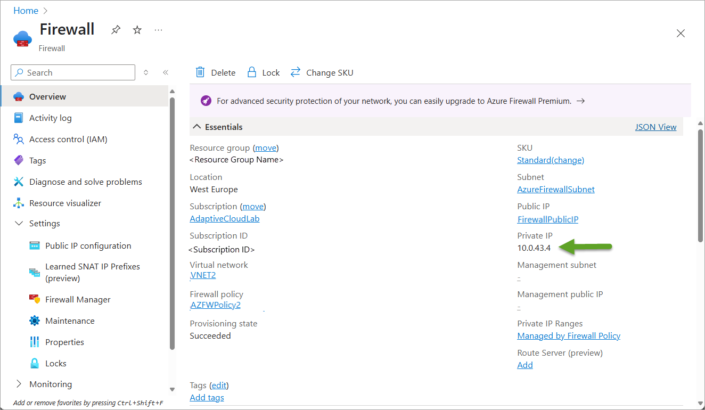Click move link next to Subscription
705x410 pixels.
point(253,206)
